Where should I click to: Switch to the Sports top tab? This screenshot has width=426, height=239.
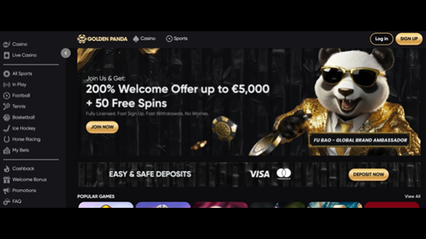[177, 39]
